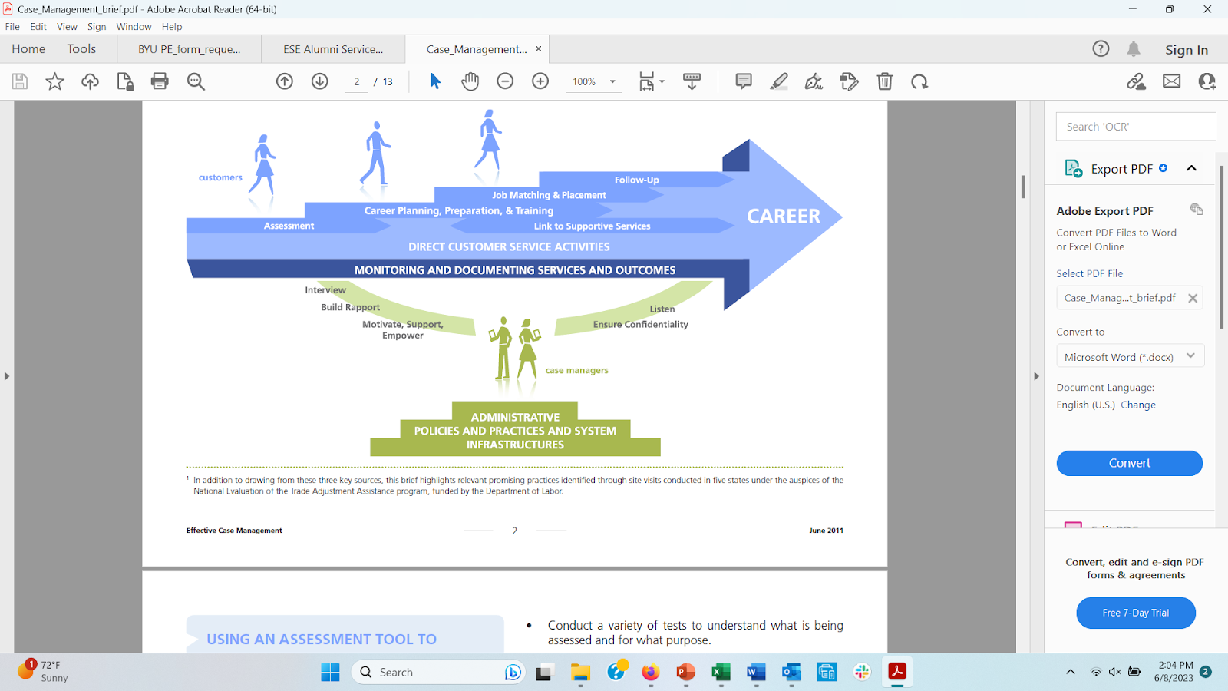Open the File menu
This screenshot has height=691, width=1228.
[12, 27]
